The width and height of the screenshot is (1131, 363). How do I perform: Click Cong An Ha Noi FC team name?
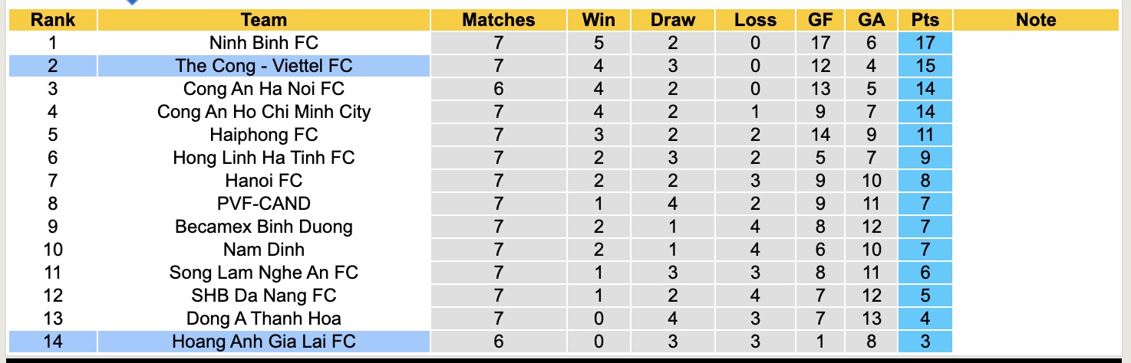[263, 89]
